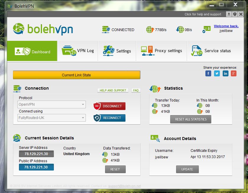Screen dimensions: 248x193
Task: Open the Settings tab
Action: click(x=117, y=51)
